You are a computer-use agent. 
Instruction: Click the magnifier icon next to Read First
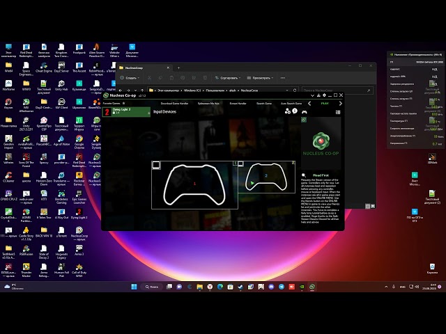304,175
